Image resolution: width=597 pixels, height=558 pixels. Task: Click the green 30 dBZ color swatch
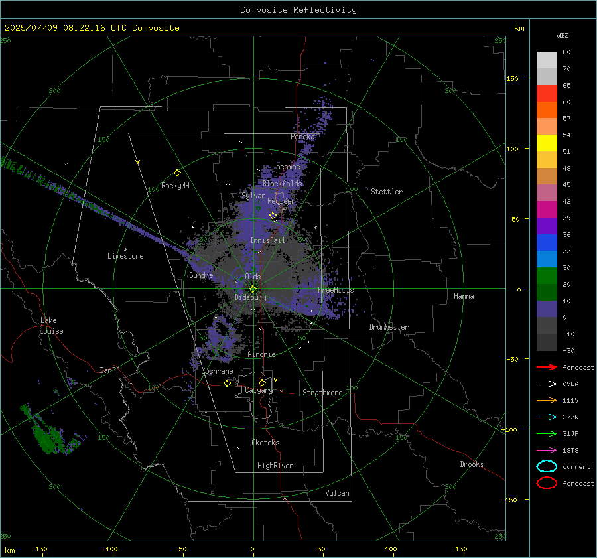click(547, 275)
